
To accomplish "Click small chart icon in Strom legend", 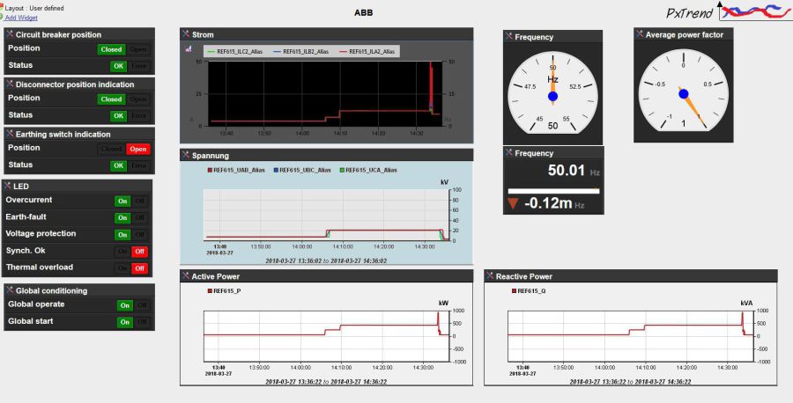I will (x=188, y=50).
